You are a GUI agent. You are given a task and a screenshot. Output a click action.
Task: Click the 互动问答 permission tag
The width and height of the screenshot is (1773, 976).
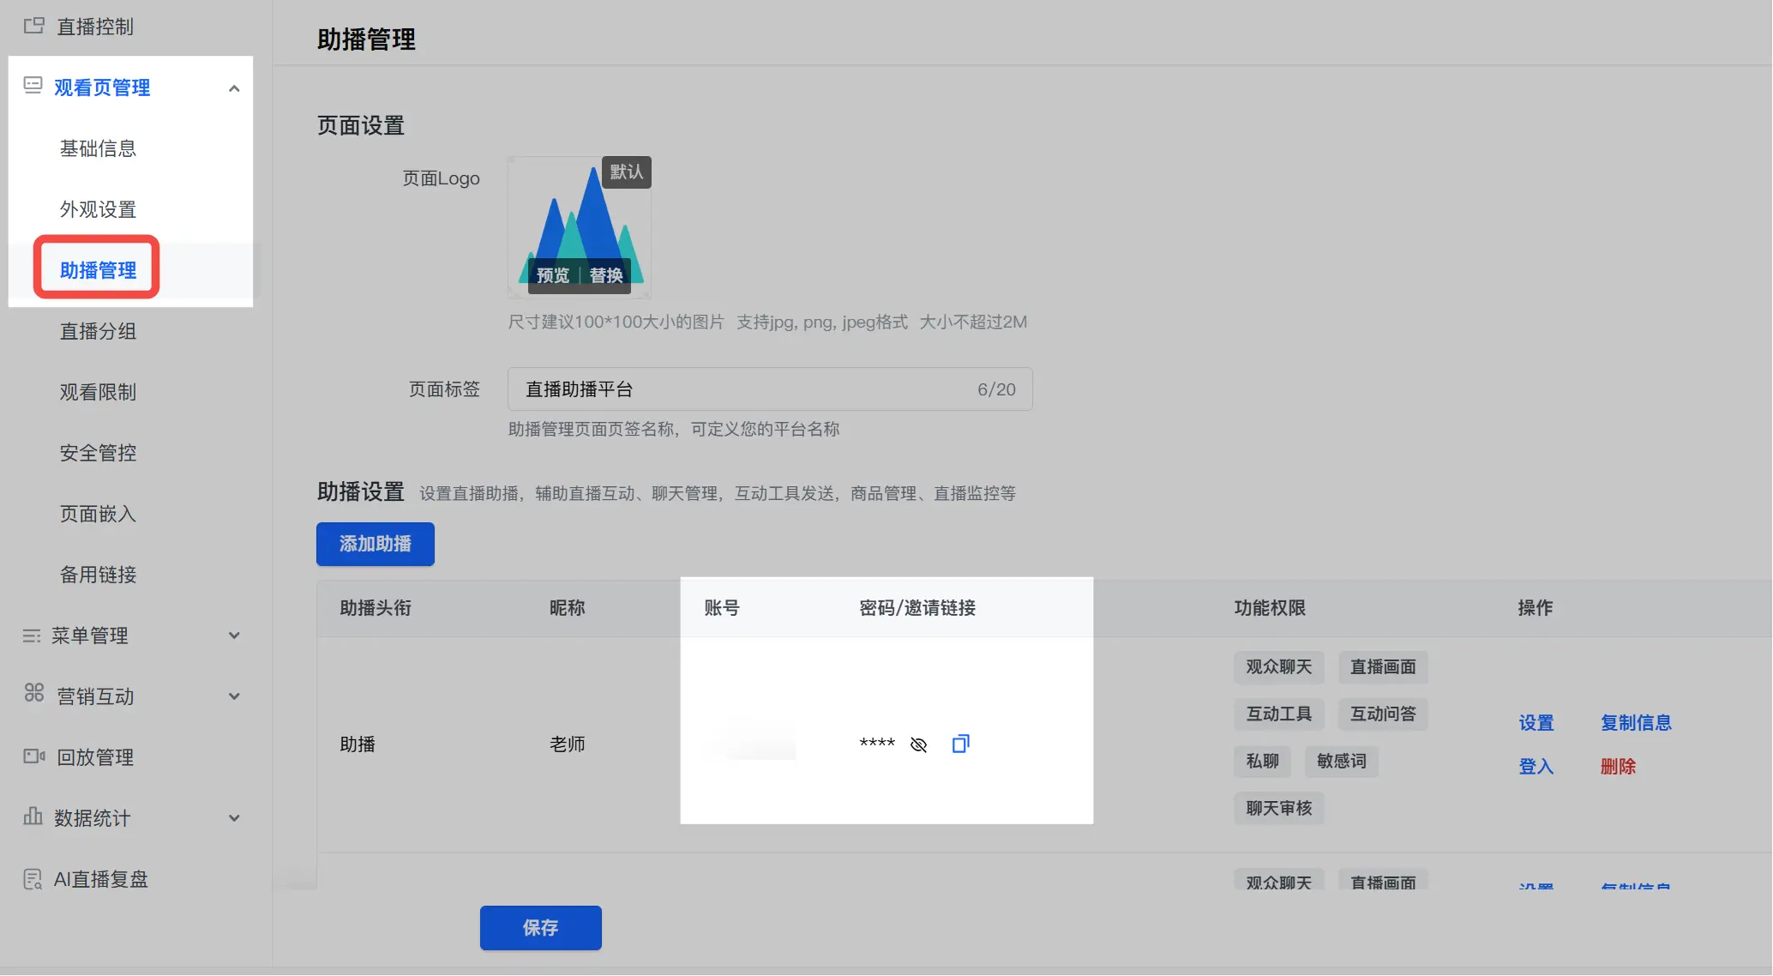pyautogui.click(x=1383, y=714)
